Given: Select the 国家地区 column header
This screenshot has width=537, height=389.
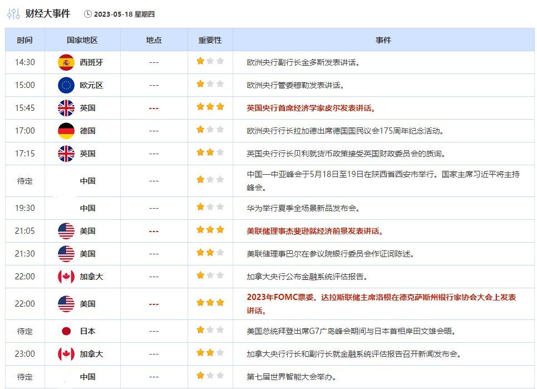Looking at the screenshot, I should click(82, 40).
